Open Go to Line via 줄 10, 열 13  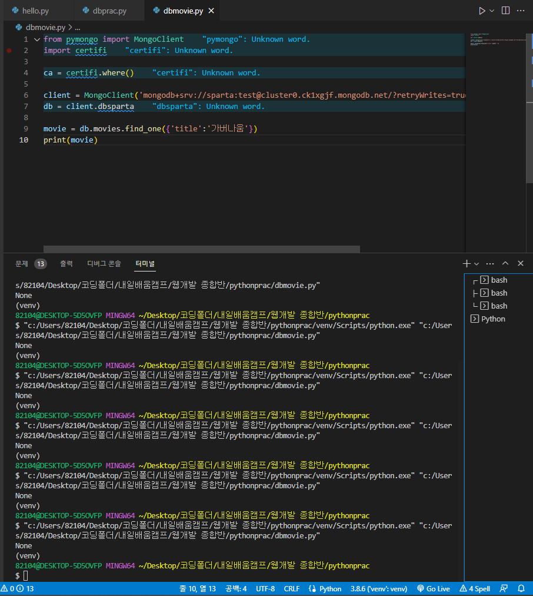(198, 589)
